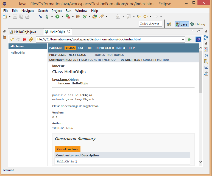
Task: Open the Javadoc @ view icon
Action: tap(206, 55)
